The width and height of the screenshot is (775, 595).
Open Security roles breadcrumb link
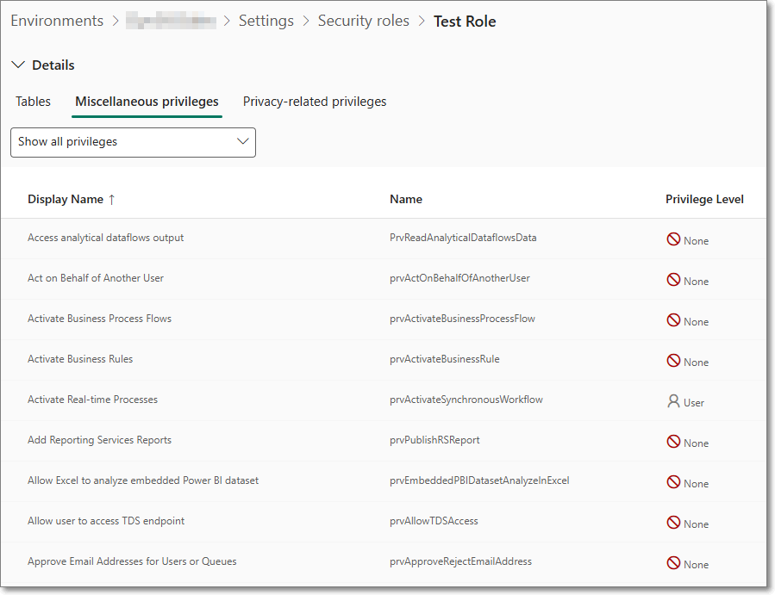363,22
